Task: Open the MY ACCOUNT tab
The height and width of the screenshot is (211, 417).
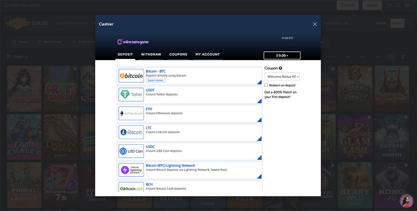Action: (207, 55)
